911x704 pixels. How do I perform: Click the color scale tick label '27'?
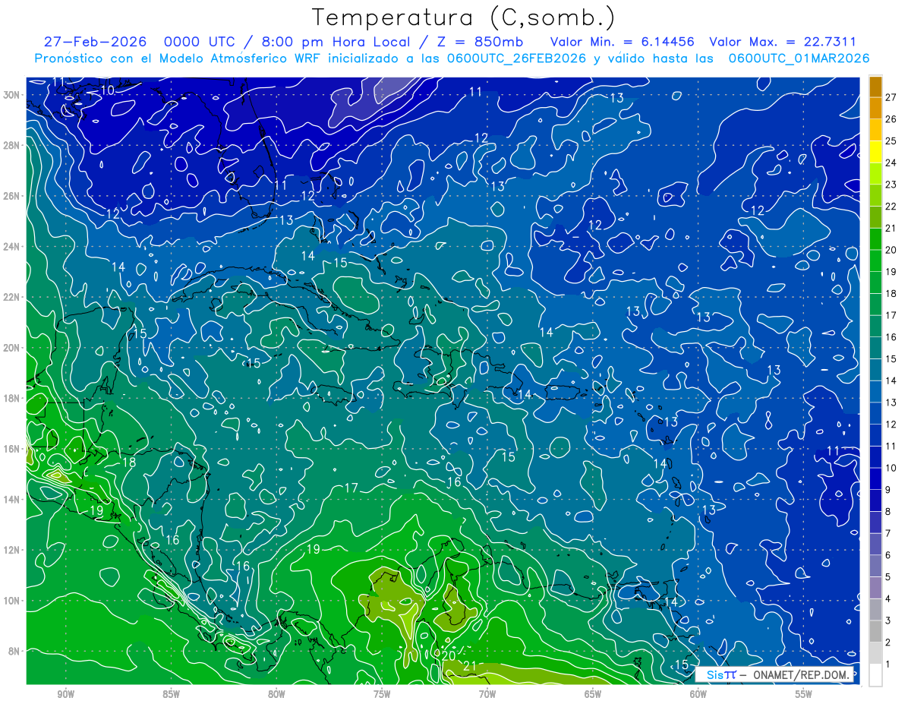(x=891, y=96)
